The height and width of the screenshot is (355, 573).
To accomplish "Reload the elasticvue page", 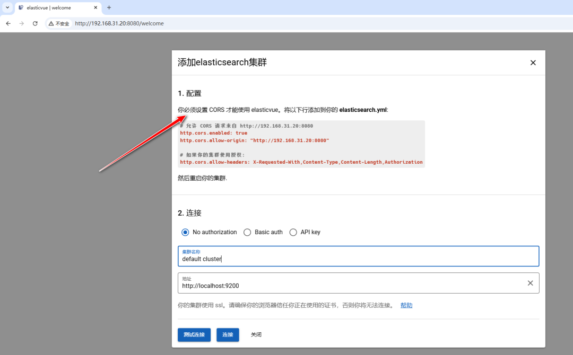I will tap(35, 23).
